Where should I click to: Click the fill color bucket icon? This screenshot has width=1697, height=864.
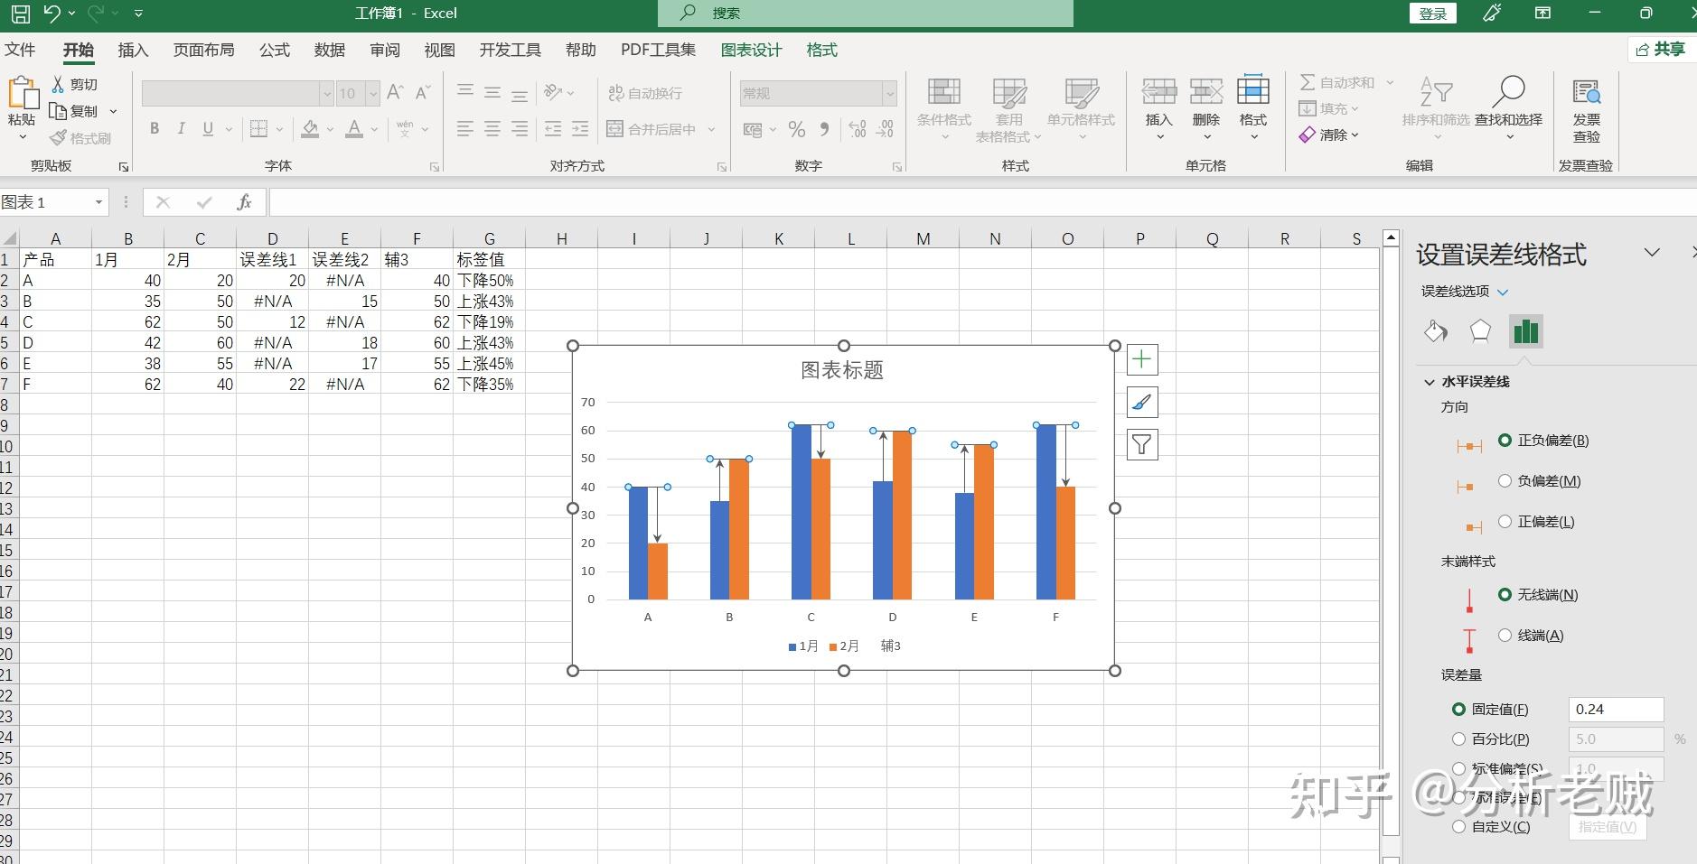[x=310, y=129]
